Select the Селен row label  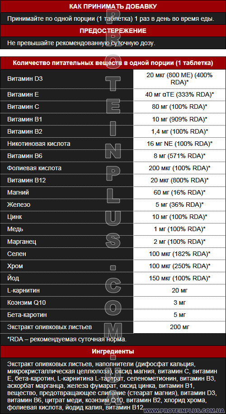(x=16, y=254)
